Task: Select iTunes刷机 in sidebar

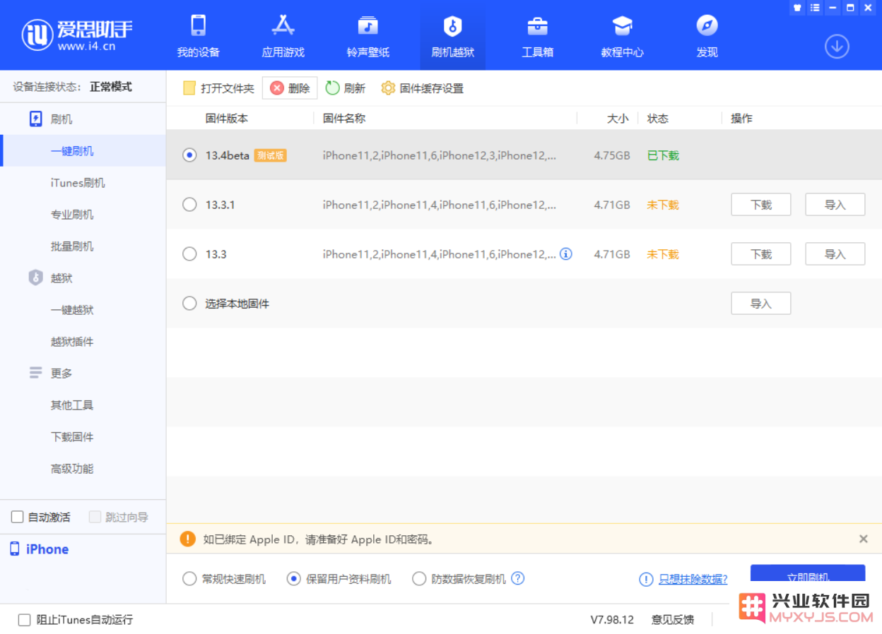Action: point(78,183)
